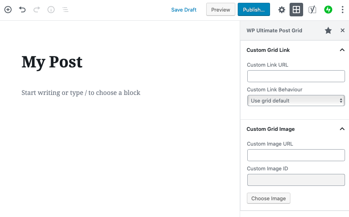
Task: Open content structure info icon
Action: (x=51, y=10)
